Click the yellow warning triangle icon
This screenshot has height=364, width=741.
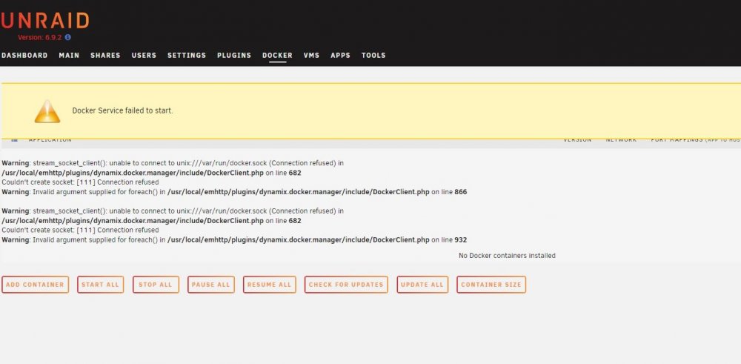(x=47, y=111)
